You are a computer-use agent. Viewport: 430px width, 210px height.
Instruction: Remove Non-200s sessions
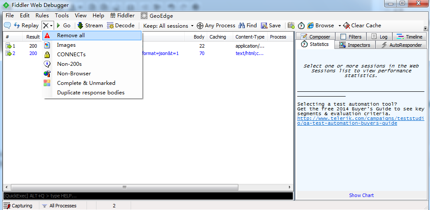pyautogui.click(x=92, y=64)
